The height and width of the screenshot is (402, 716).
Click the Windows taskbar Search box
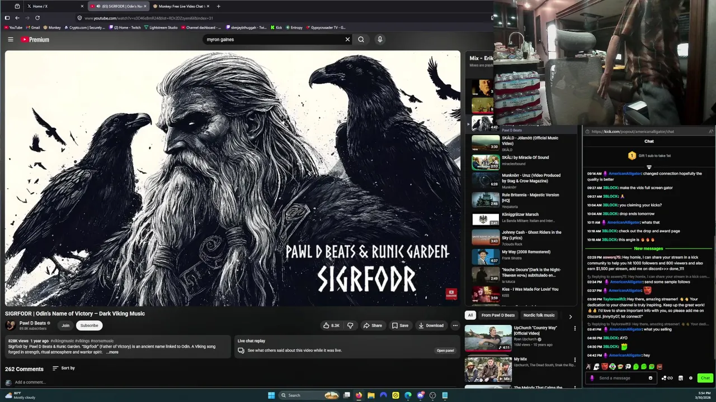pos(309,395)
